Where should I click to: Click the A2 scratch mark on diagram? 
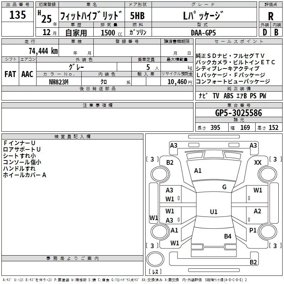tap(257, 211)
